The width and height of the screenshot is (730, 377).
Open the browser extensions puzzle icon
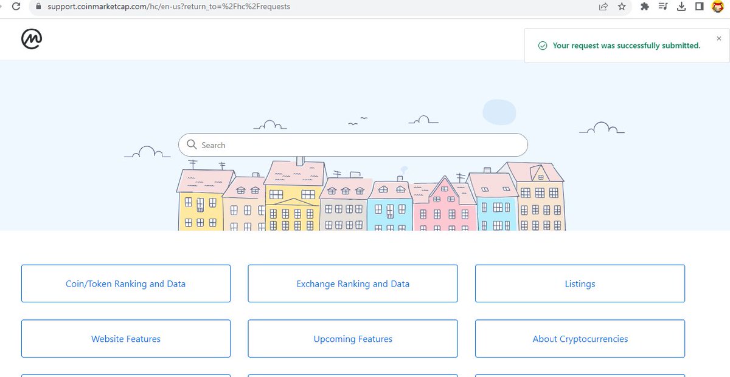645,7
